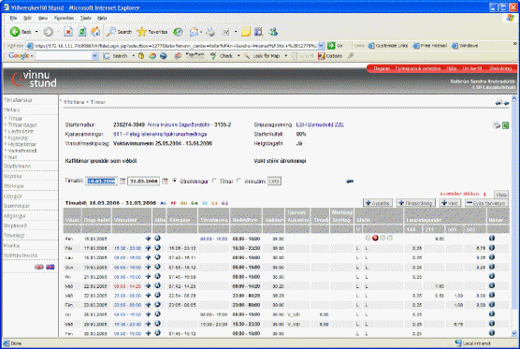The width and height of the screenshot is (520, 349).
Task: Open Klukka in the left sidebar
Action: [x=11, y=245]
